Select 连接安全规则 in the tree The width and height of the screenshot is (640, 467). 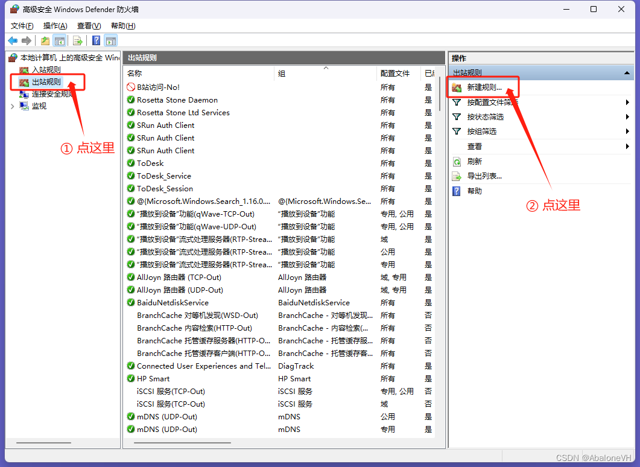click(x=52, y=94)
